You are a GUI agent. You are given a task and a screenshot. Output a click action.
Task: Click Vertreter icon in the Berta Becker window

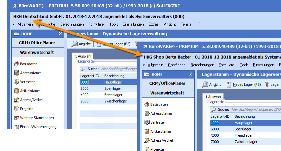(x=147, y=122)
